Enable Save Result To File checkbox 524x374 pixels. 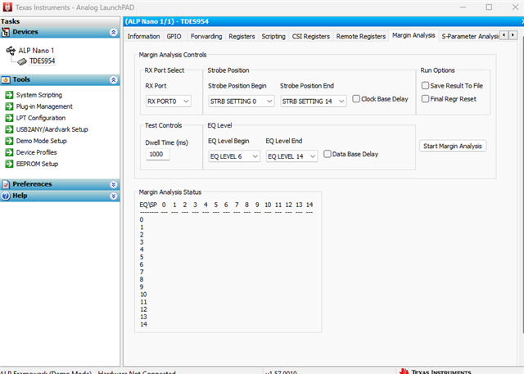(x=425, y=86)
